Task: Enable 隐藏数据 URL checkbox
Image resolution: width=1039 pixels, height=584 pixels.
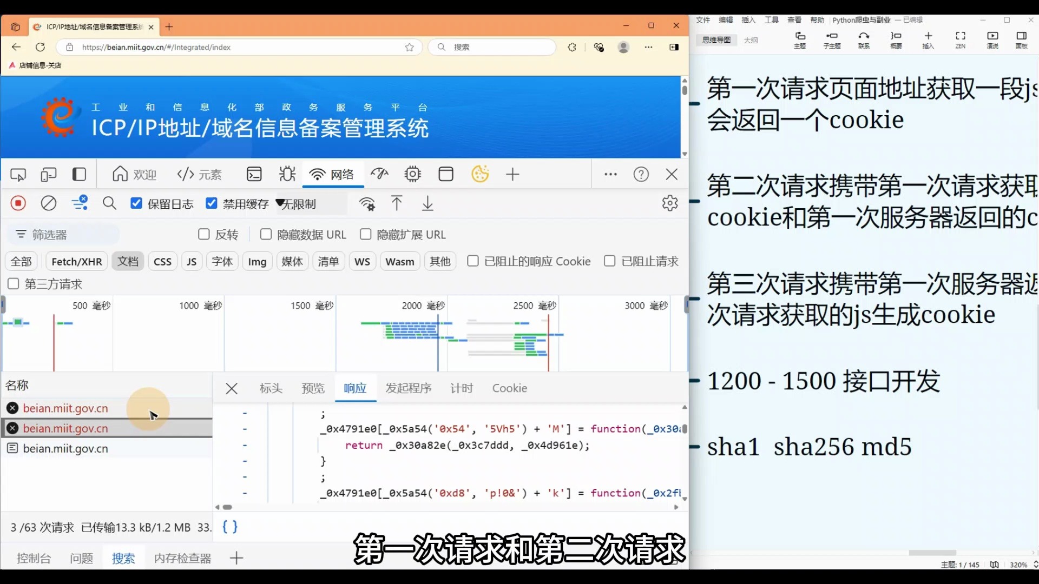Action: click(266, 234)
